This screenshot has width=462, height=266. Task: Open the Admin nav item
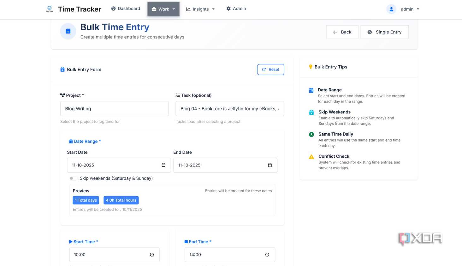coord(236,9)
